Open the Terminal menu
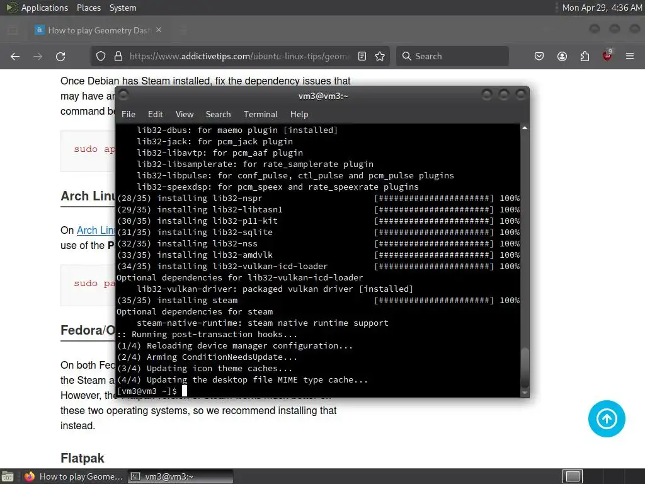The width and height of the screenshot is (645, 484). [x=260, y=115]
